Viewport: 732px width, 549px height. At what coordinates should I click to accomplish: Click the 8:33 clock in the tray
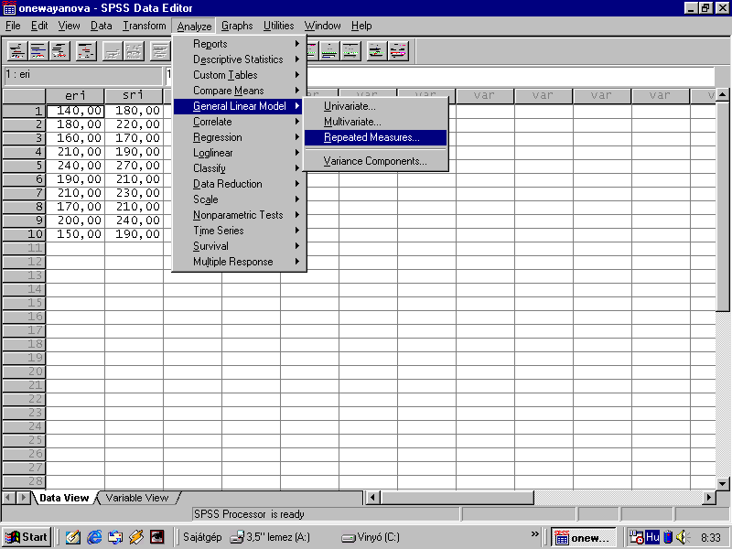(711, 538)
